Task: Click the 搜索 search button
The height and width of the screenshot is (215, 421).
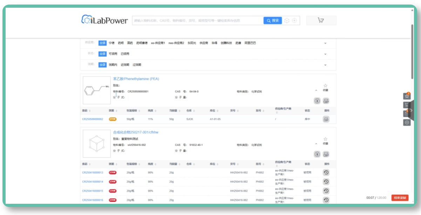Action: point(273,21)
